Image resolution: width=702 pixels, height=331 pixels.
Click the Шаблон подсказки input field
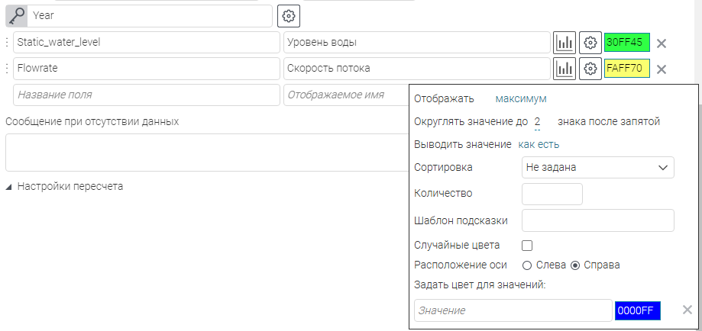[x=597, y=220]
